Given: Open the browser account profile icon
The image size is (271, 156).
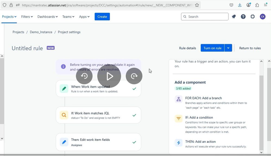Looking at the screenshot, I should [248, 5].
